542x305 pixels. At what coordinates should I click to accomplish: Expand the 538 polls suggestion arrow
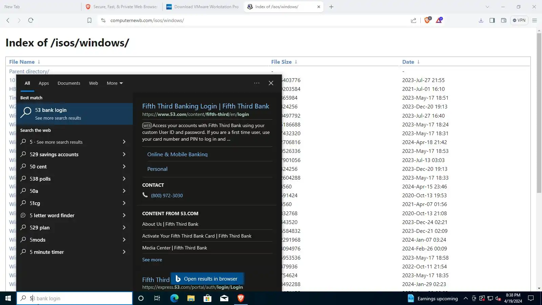point(124,179)
